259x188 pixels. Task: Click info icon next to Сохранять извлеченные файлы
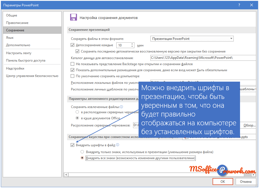tap(122, 107)
